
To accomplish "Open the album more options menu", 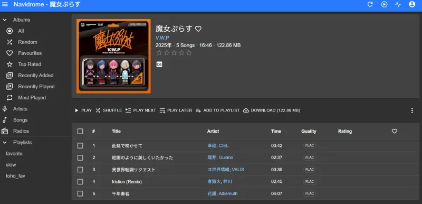I will 412,110.
